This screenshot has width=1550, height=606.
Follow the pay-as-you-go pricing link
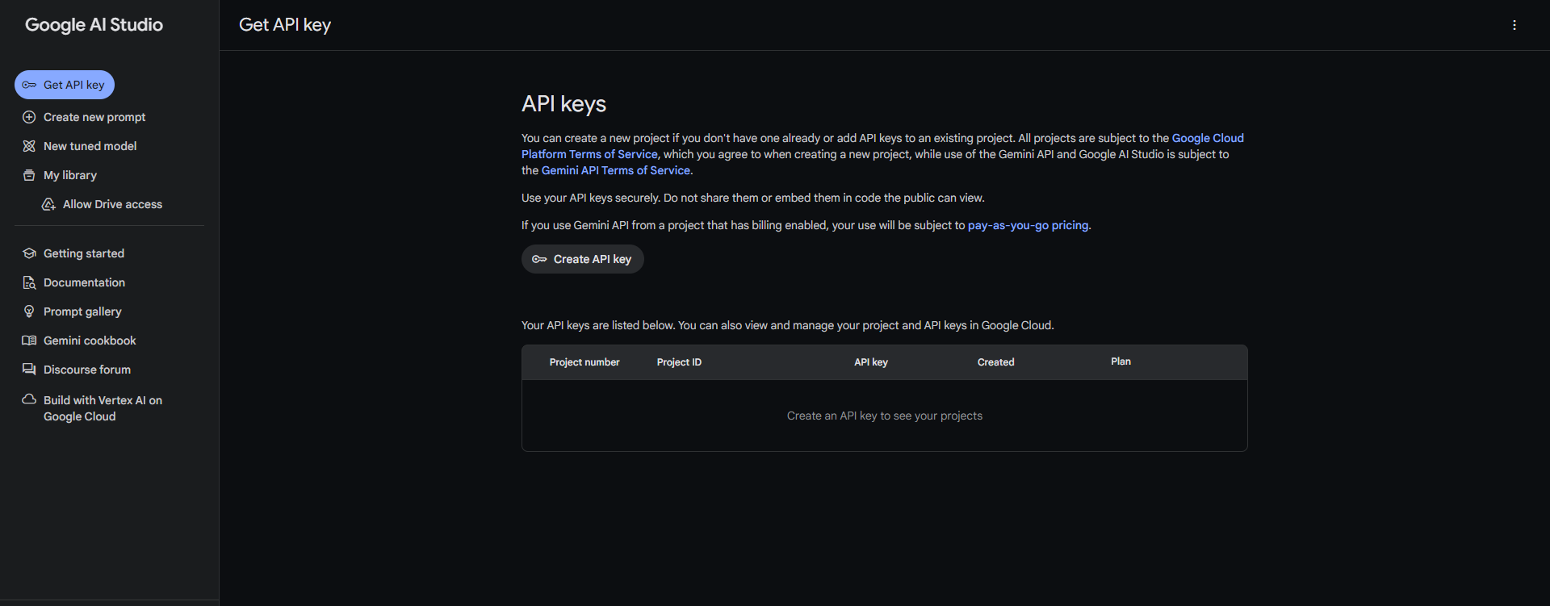click(1028, 225)
